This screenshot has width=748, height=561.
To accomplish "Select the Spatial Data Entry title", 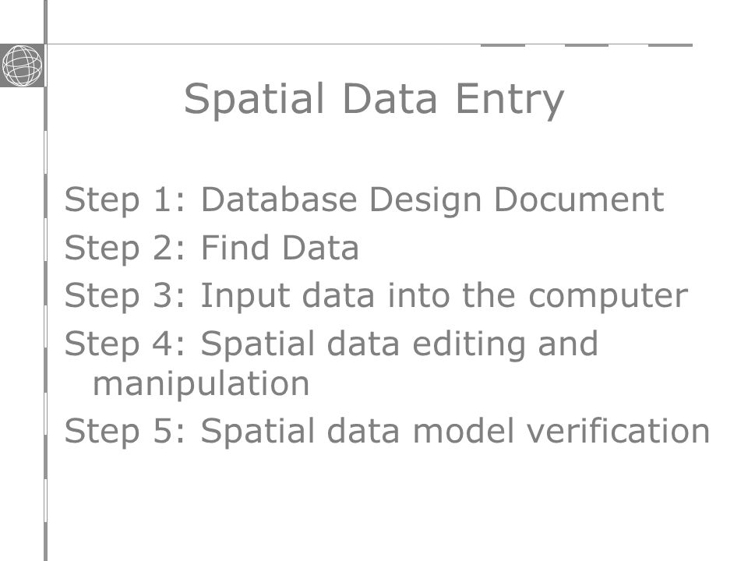I will tap(374, 101).
